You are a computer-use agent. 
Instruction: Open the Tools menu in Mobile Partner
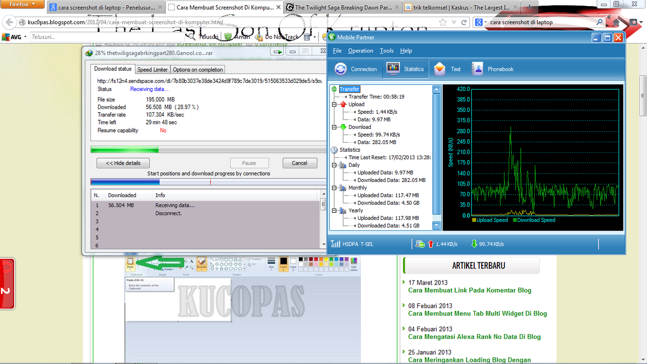(387, 51)
